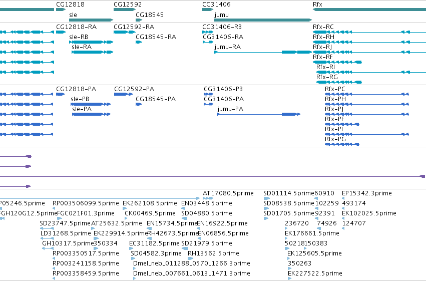Select the jumu gene bar

tap(263, 20)
